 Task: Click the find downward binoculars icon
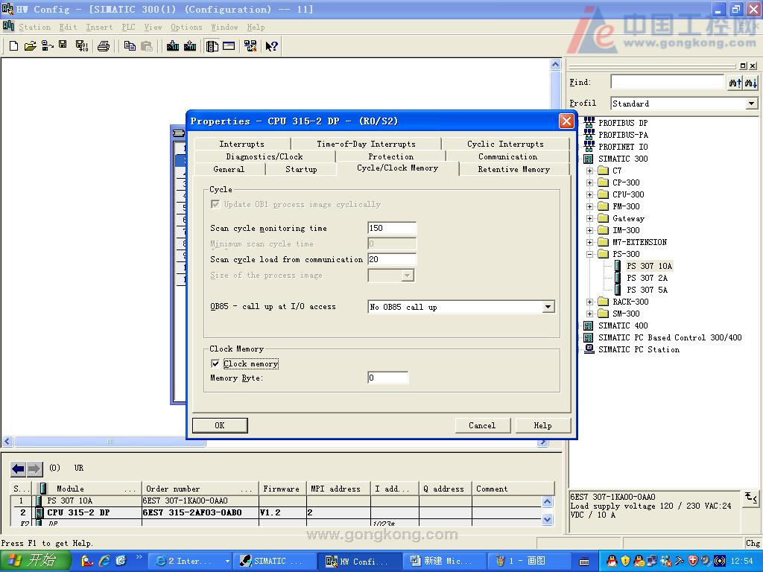751,83
